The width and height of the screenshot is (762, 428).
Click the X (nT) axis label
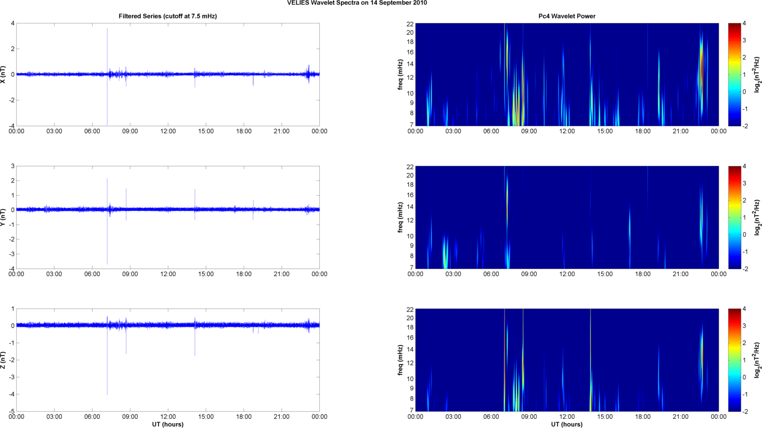point(4,74)
